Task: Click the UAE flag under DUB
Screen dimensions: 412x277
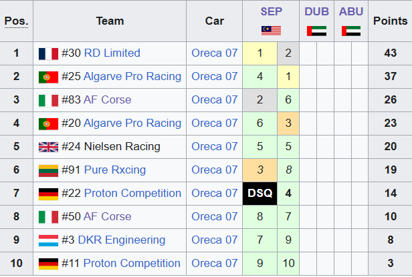Action: point(316,31)
